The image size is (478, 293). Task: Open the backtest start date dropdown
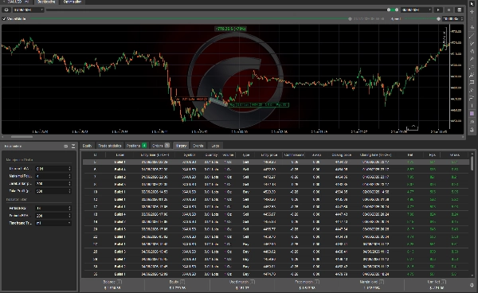click(28, 10)
